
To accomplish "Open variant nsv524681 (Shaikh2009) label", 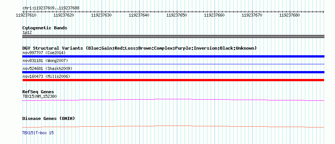I will coord(47,68).
